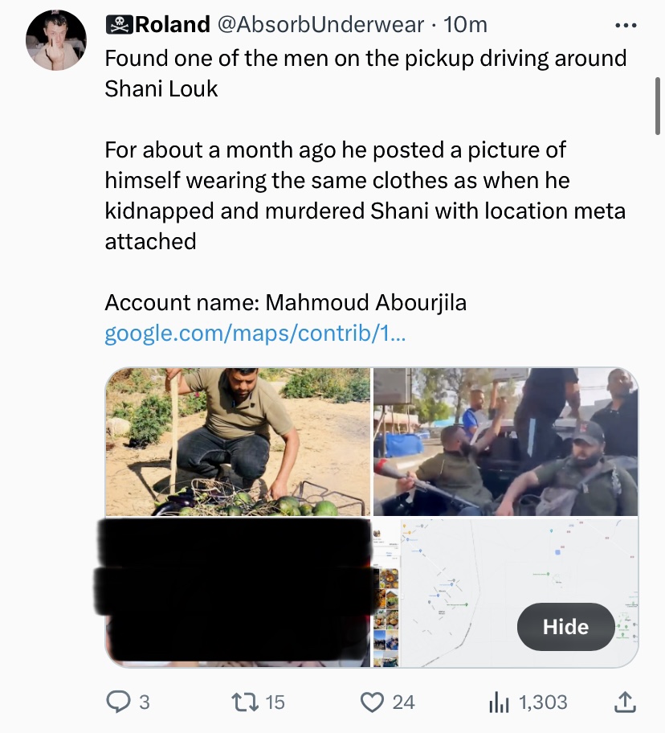Open the blacked-out bottom-left image
The height and width of the screenshot is (733, 665).
tap(238, 592)
